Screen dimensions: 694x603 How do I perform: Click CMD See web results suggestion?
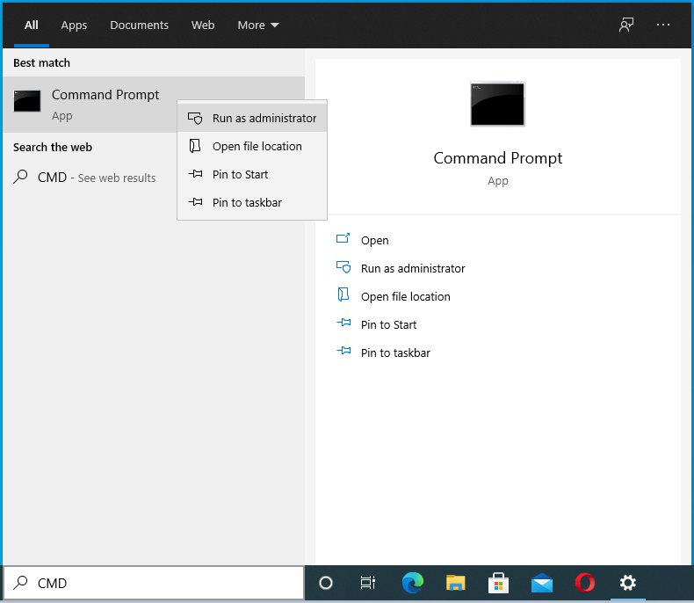(x=96, y=178)
